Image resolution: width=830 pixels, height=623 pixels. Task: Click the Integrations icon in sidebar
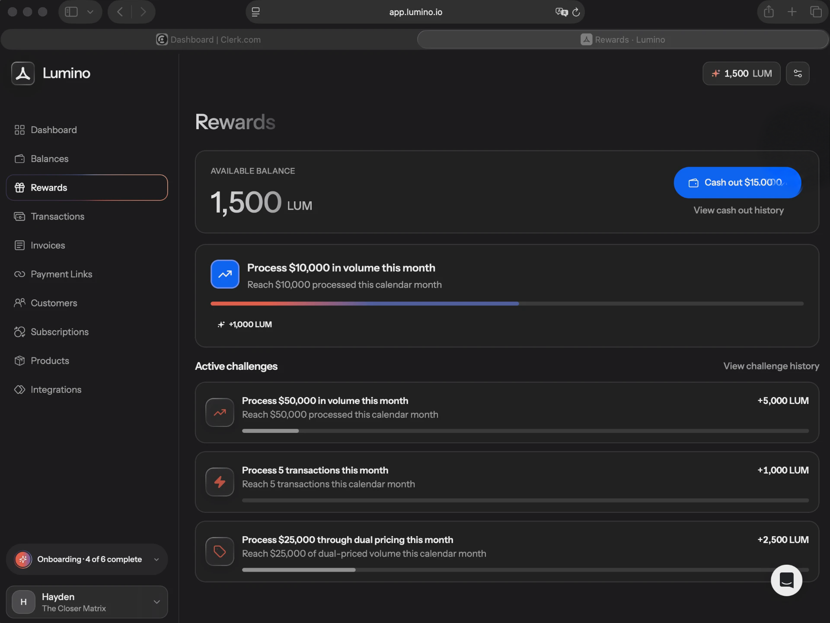(x=19, y=390)
